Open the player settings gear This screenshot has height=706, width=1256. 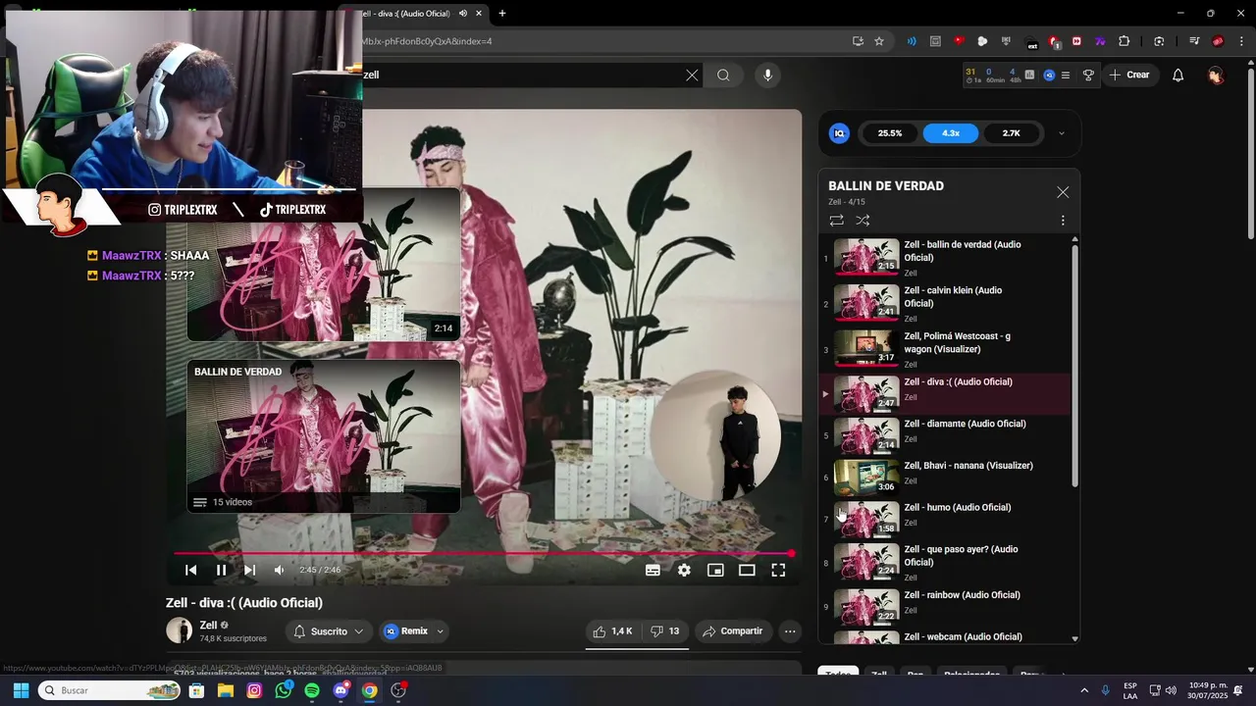684,570
